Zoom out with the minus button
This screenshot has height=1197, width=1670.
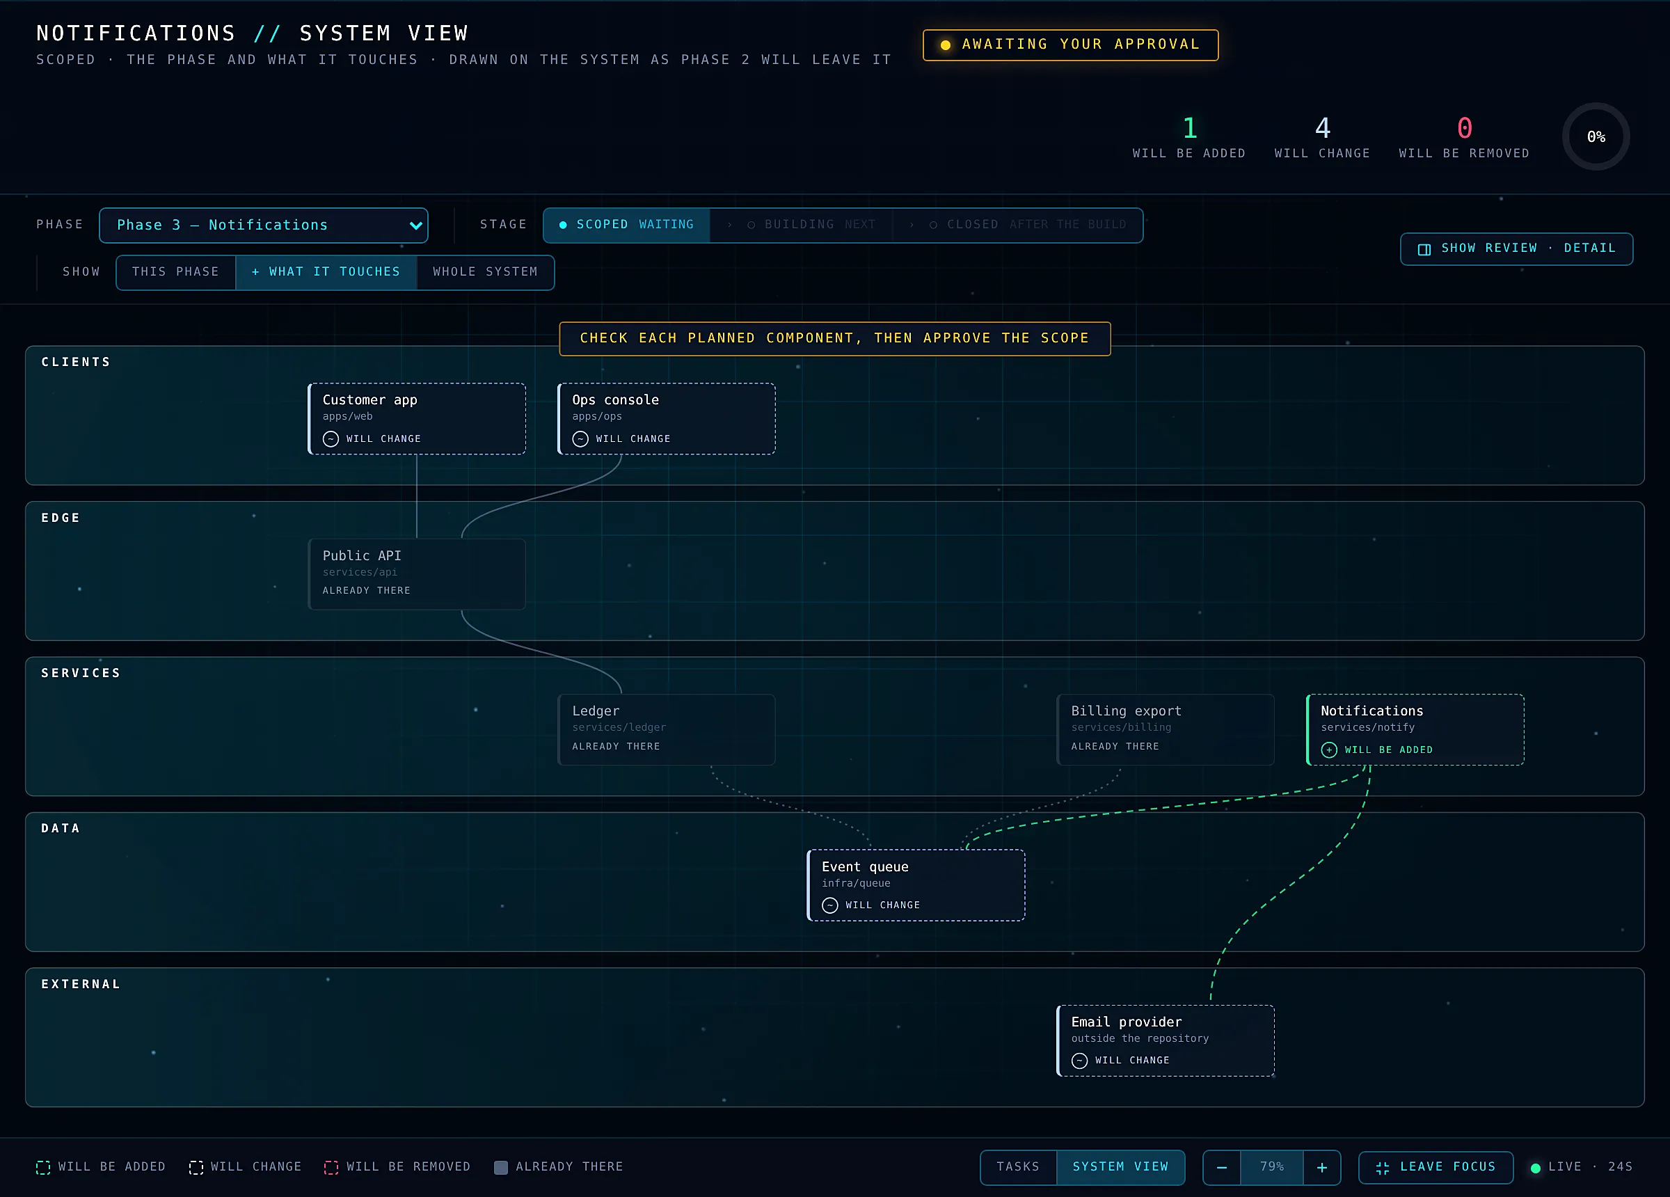pos(1223,1168)
